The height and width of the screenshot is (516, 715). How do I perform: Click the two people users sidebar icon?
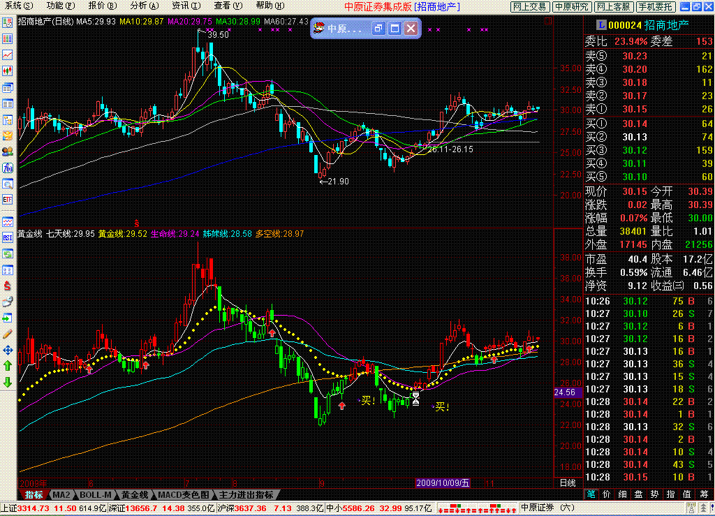coord(7,152)
